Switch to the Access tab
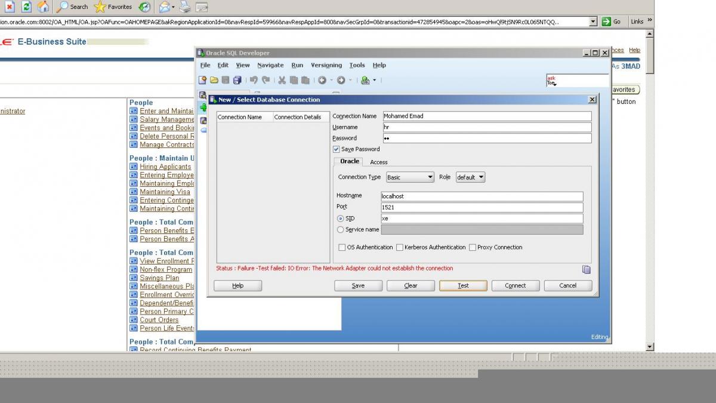The height and width of the screenshot is (403, 716). (x=378, y=162)
